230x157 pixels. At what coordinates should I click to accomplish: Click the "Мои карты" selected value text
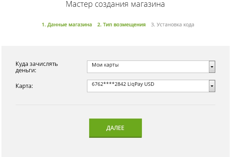(x=105, y=65)
